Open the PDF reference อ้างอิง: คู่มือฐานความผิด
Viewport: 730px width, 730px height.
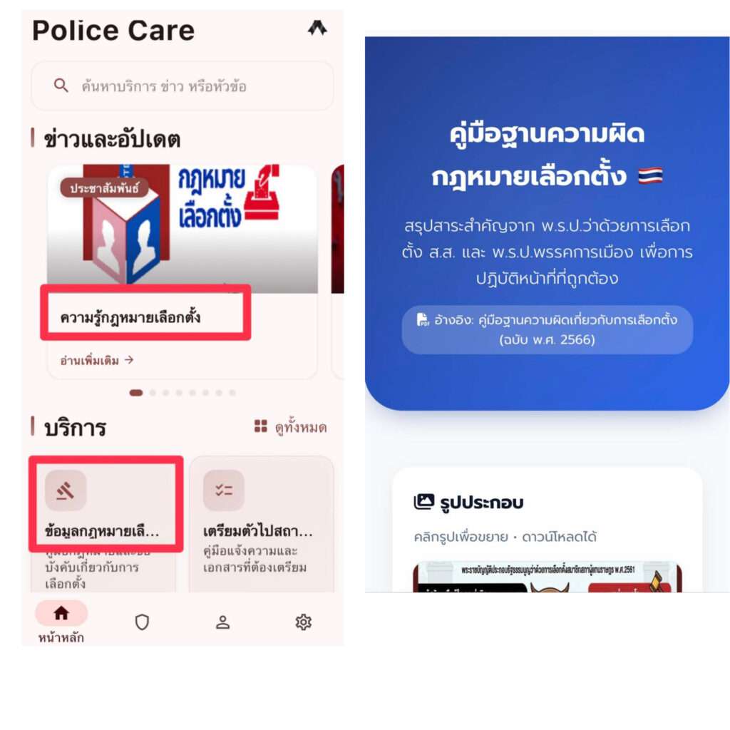[547, 329]
